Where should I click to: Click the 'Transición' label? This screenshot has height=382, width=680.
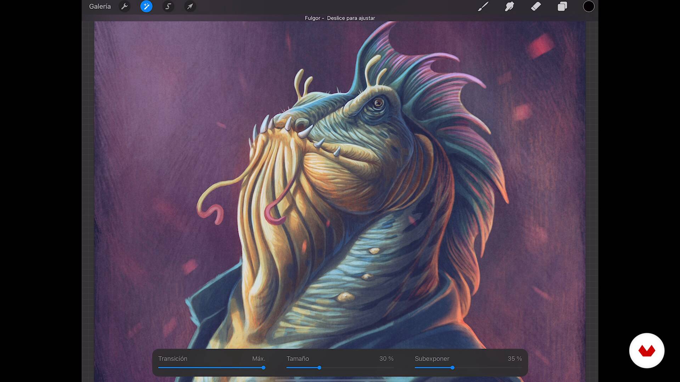click(x=173, y=359)
